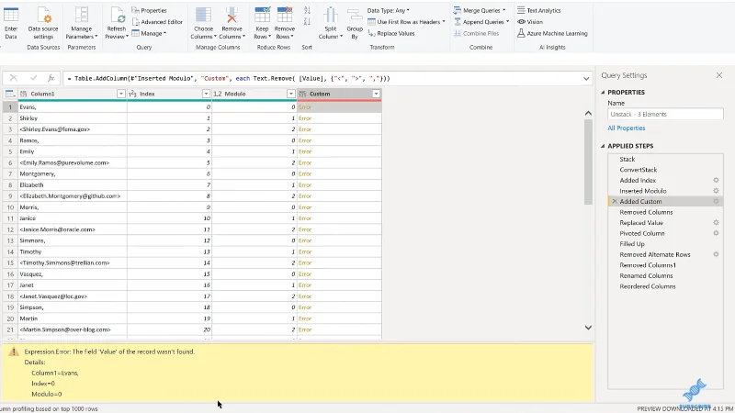Confirm the formula with the checkmark icon
The height and width of the screenshot is (413, 735).
coord(33,78)
